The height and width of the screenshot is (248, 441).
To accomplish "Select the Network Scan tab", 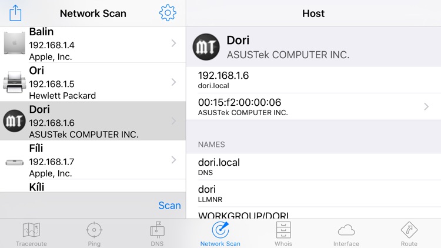I will pos(220,234).
